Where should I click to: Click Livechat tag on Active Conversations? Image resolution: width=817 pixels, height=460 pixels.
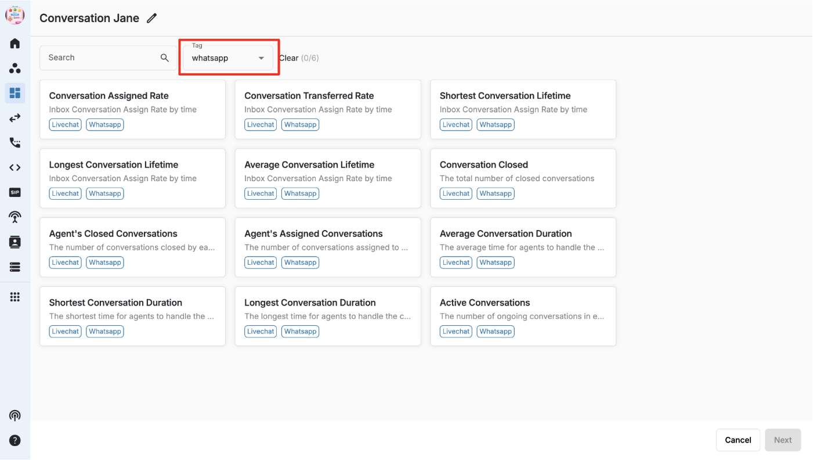pyautogui.click(x=456, y=332)
